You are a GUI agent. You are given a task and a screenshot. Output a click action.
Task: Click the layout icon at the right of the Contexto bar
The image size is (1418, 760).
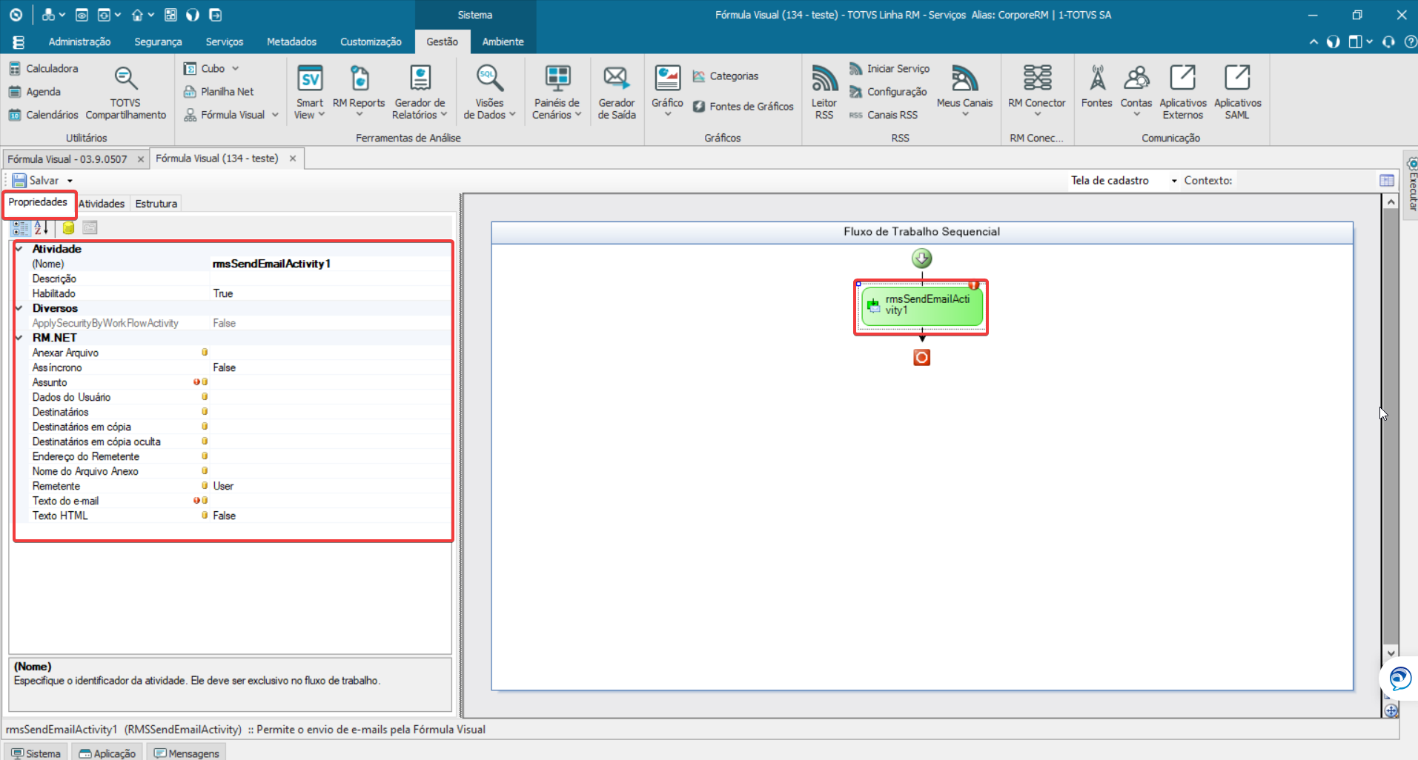point(1387,180)
